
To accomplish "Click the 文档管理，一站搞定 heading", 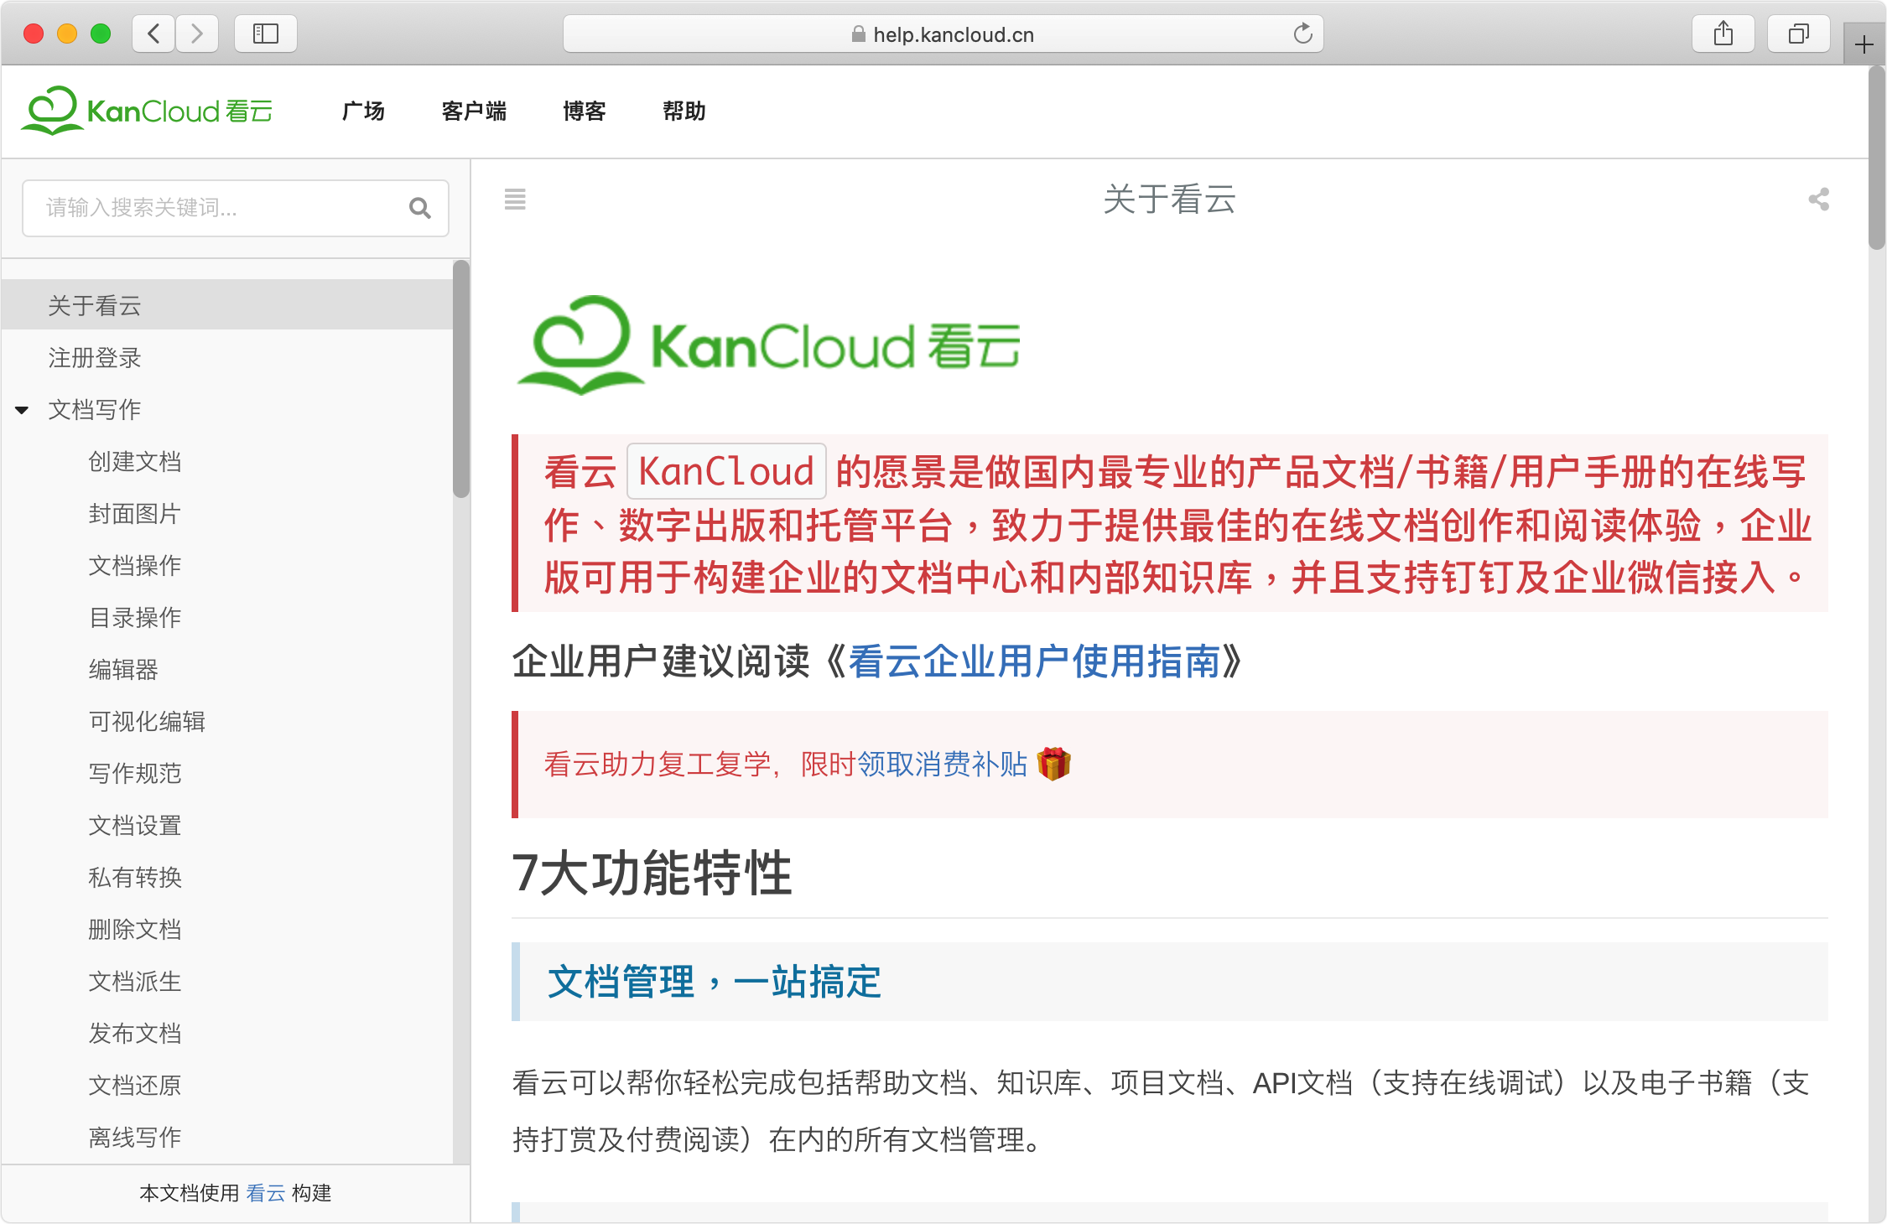I will coord(715,982).
